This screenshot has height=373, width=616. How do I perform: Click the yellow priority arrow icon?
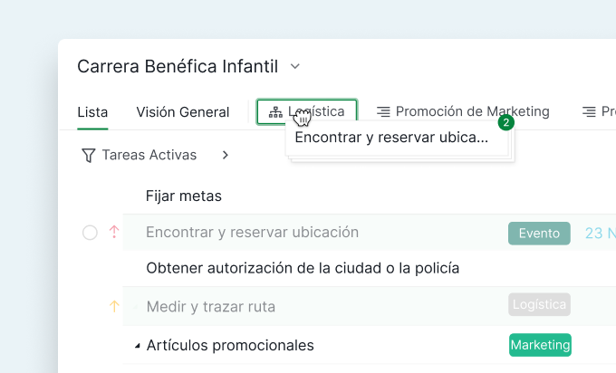114,307
